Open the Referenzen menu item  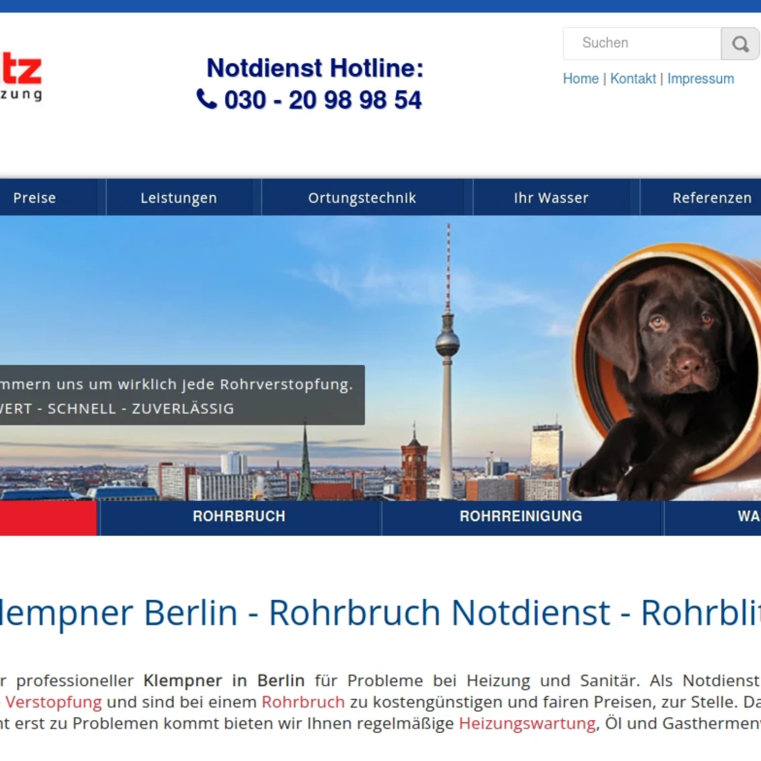[712, 197]
